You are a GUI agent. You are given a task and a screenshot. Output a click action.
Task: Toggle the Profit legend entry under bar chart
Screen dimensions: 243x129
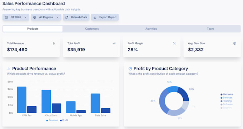point(64,120)
